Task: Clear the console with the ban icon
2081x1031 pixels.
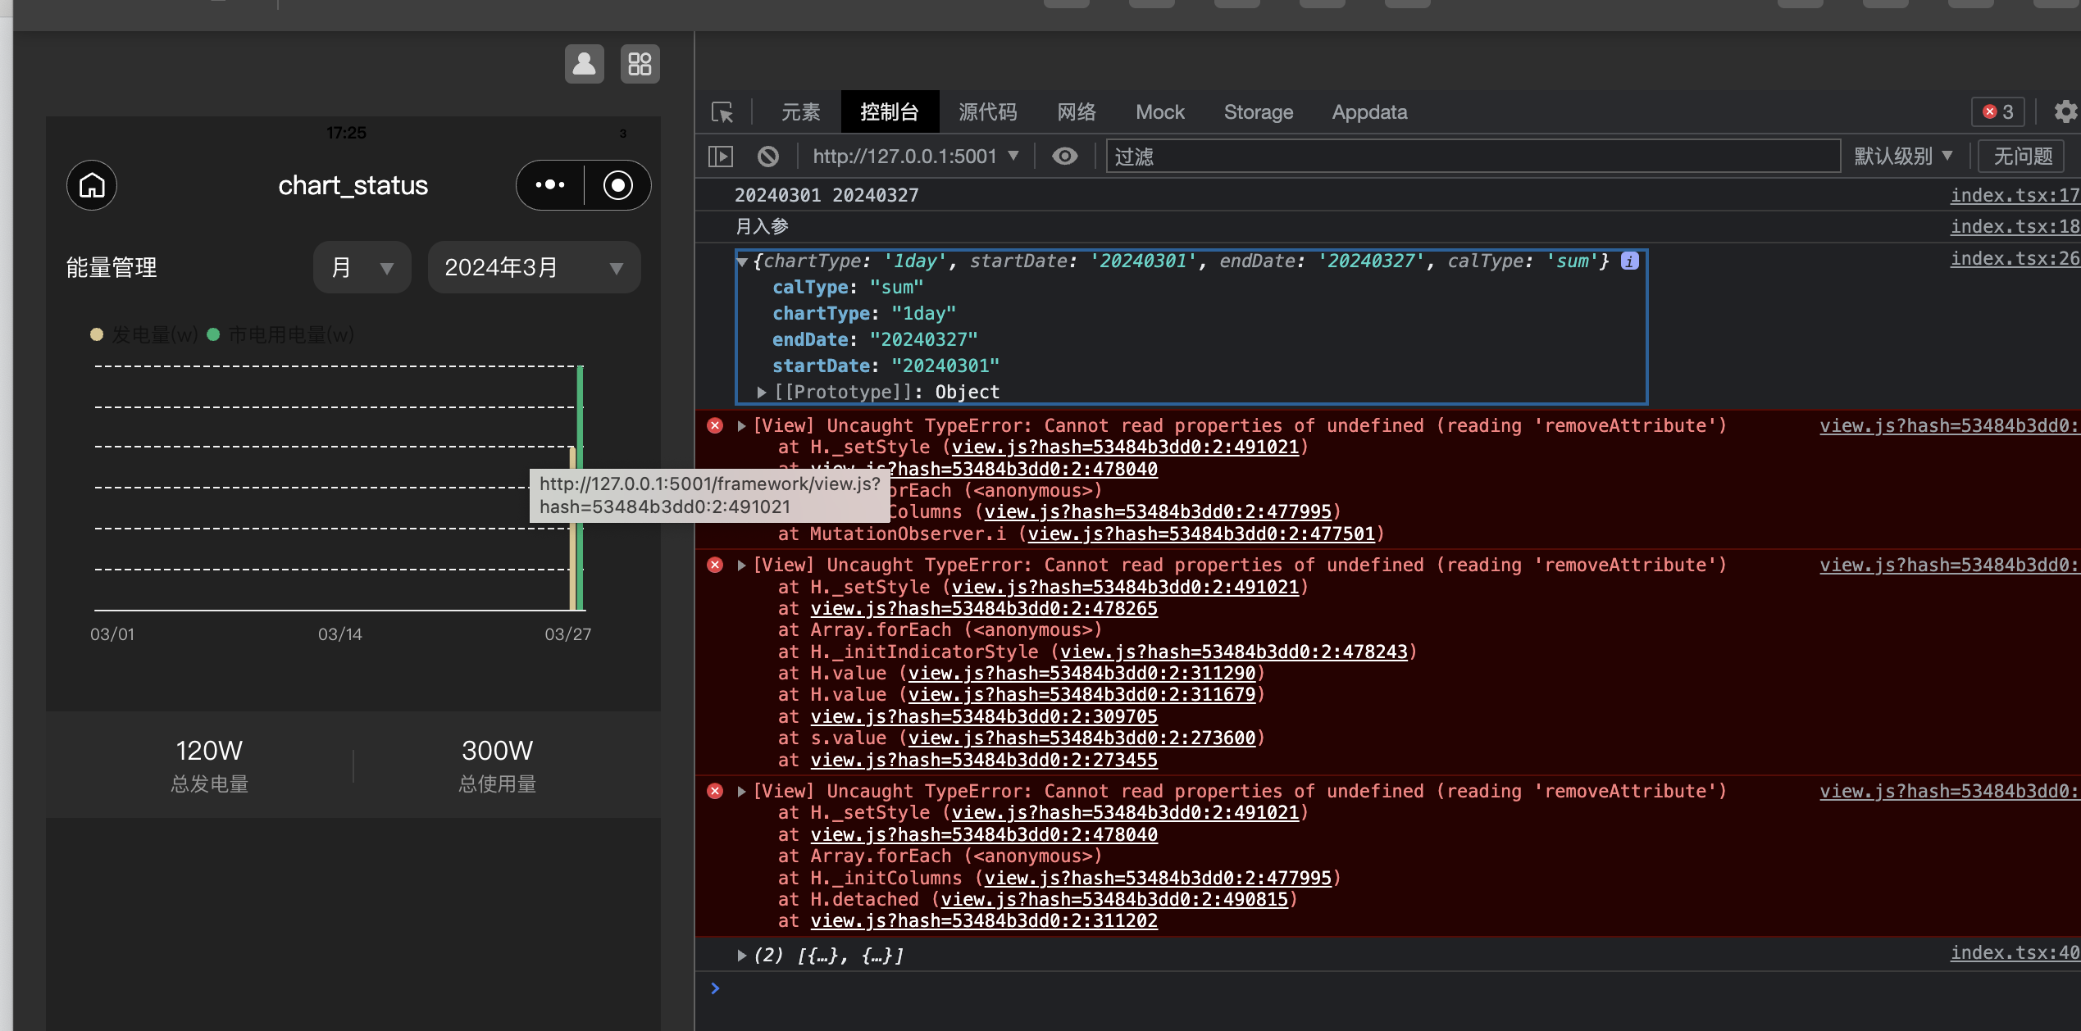Action: [x=768, y=157]
